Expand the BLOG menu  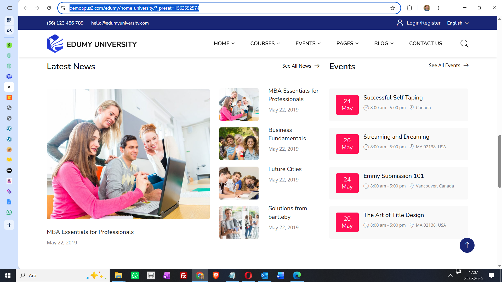pyautogui.click(x=384, y=44)
